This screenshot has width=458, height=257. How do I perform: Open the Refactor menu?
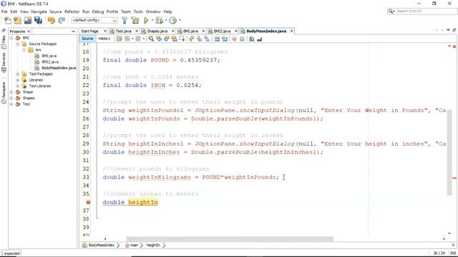pos(72,11)
